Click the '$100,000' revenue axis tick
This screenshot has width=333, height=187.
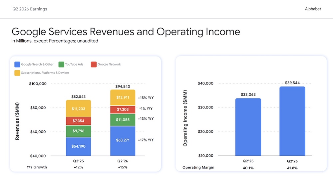tap(38, 84)
